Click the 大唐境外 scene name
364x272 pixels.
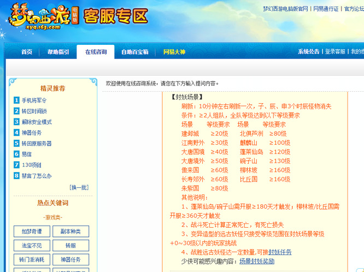193,161
